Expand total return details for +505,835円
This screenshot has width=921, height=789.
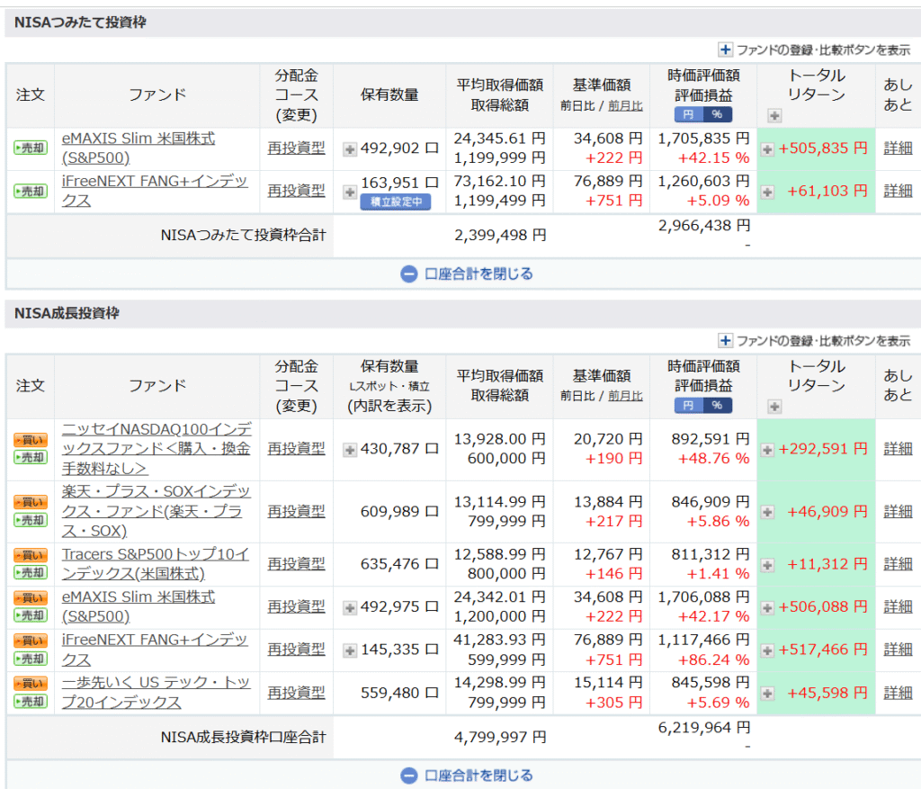(x=767, y=149)
